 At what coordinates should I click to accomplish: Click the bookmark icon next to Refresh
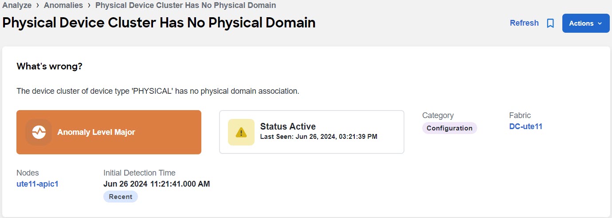click(x=550, y=23)
